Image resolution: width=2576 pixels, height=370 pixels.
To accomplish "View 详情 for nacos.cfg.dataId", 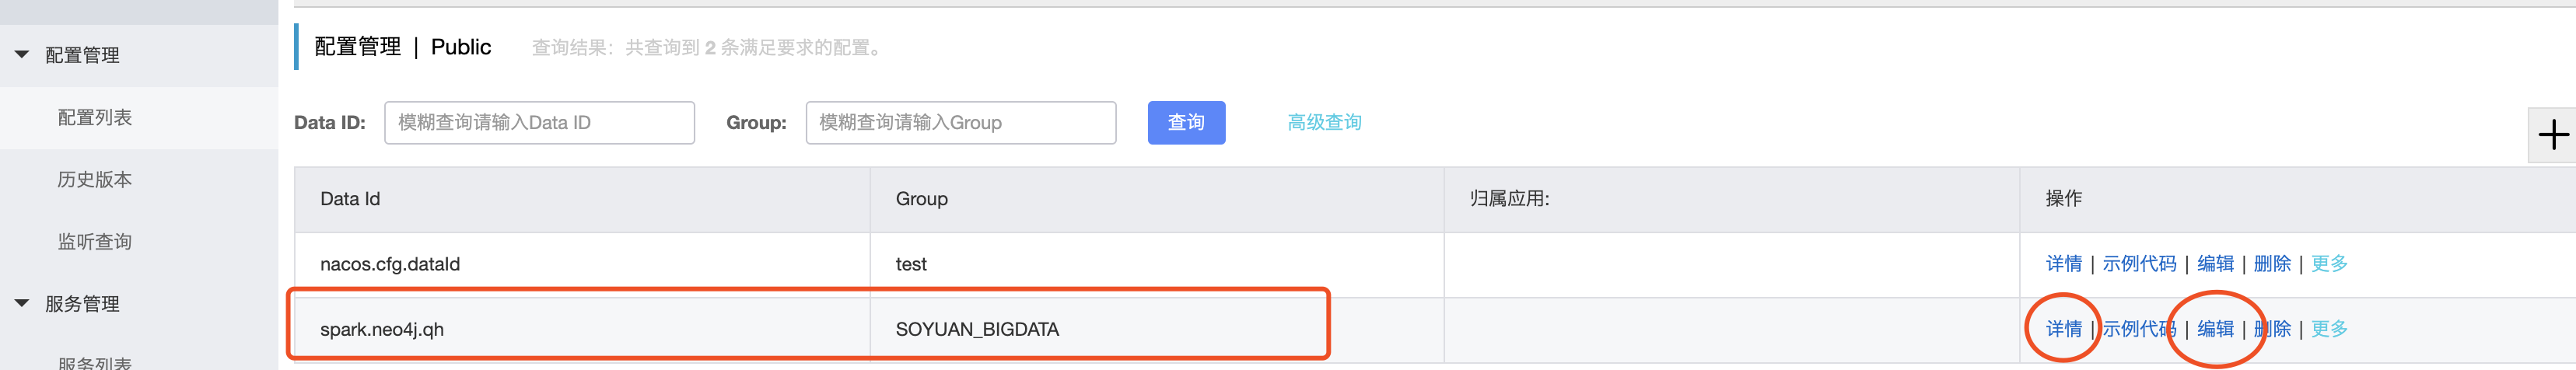I will [x=2063, y=263].
